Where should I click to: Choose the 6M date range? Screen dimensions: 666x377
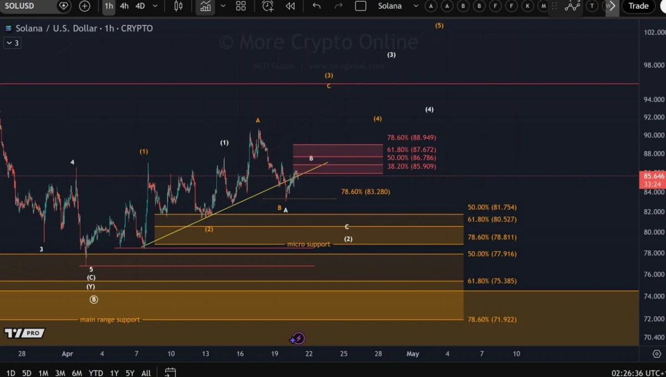pyautogui.click(x=77, y=373)
